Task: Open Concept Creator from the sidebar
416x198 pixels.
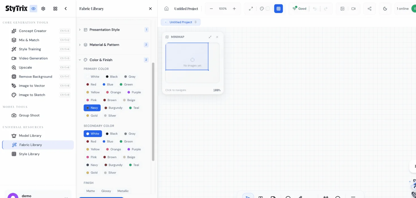Action: coord(33,31)
